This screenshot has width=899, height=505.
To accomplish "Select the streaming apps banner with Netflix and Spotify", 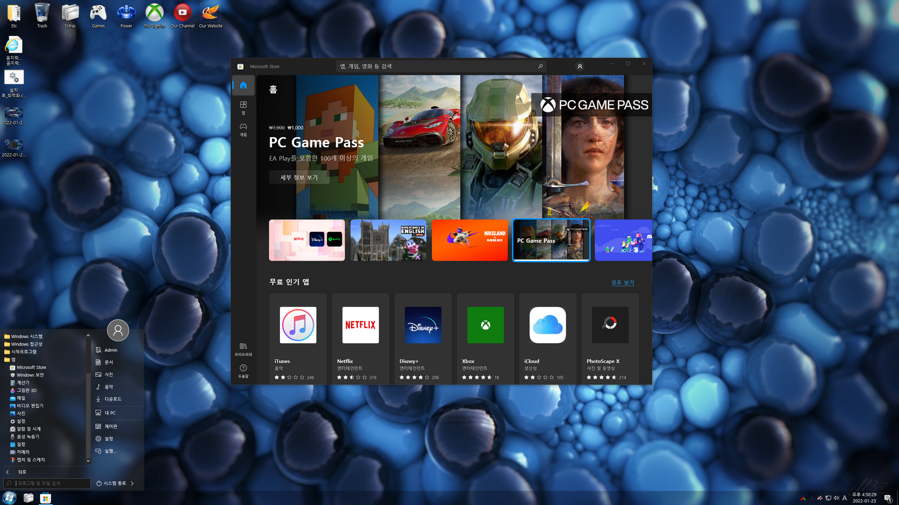I will 307,240.
